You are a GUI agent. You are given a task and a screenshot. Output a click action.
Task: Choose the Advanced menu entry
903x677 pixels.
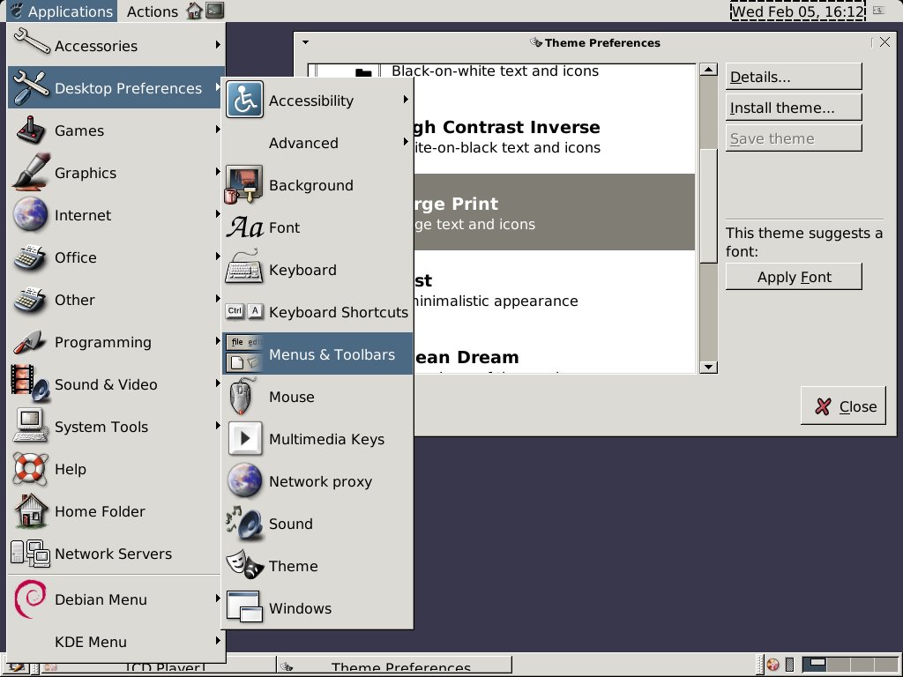[x=317, y=142]
